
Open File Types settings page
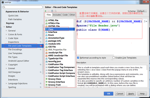tap(13, 57)
